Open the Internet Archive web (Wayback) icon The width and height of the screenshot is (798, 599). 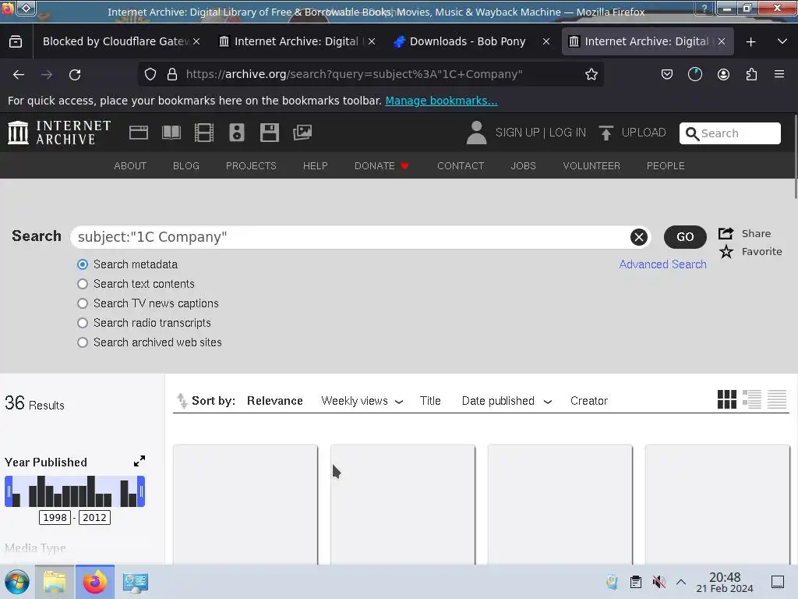click(x=139, y=133)
